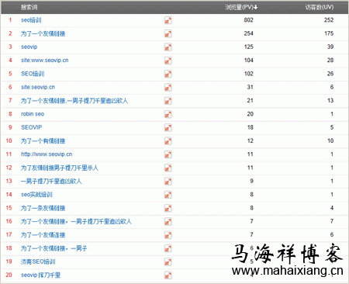This screenshot has width=349, height=284.
Task: Open trend icon in row 7
Action: [x=168, y=101]
